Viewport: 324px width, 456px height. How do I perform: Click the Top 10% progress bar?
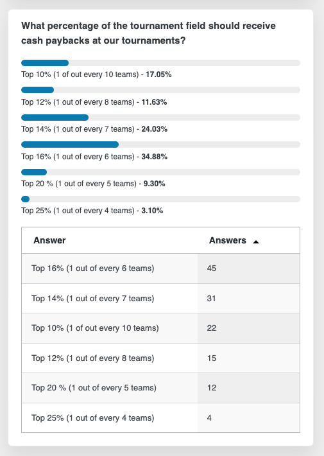coord(160,63)
